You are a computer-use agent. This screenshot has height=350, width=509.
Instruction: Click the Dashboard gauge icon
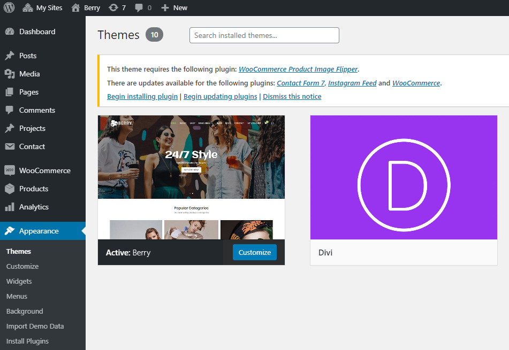(x=10, y=32)
